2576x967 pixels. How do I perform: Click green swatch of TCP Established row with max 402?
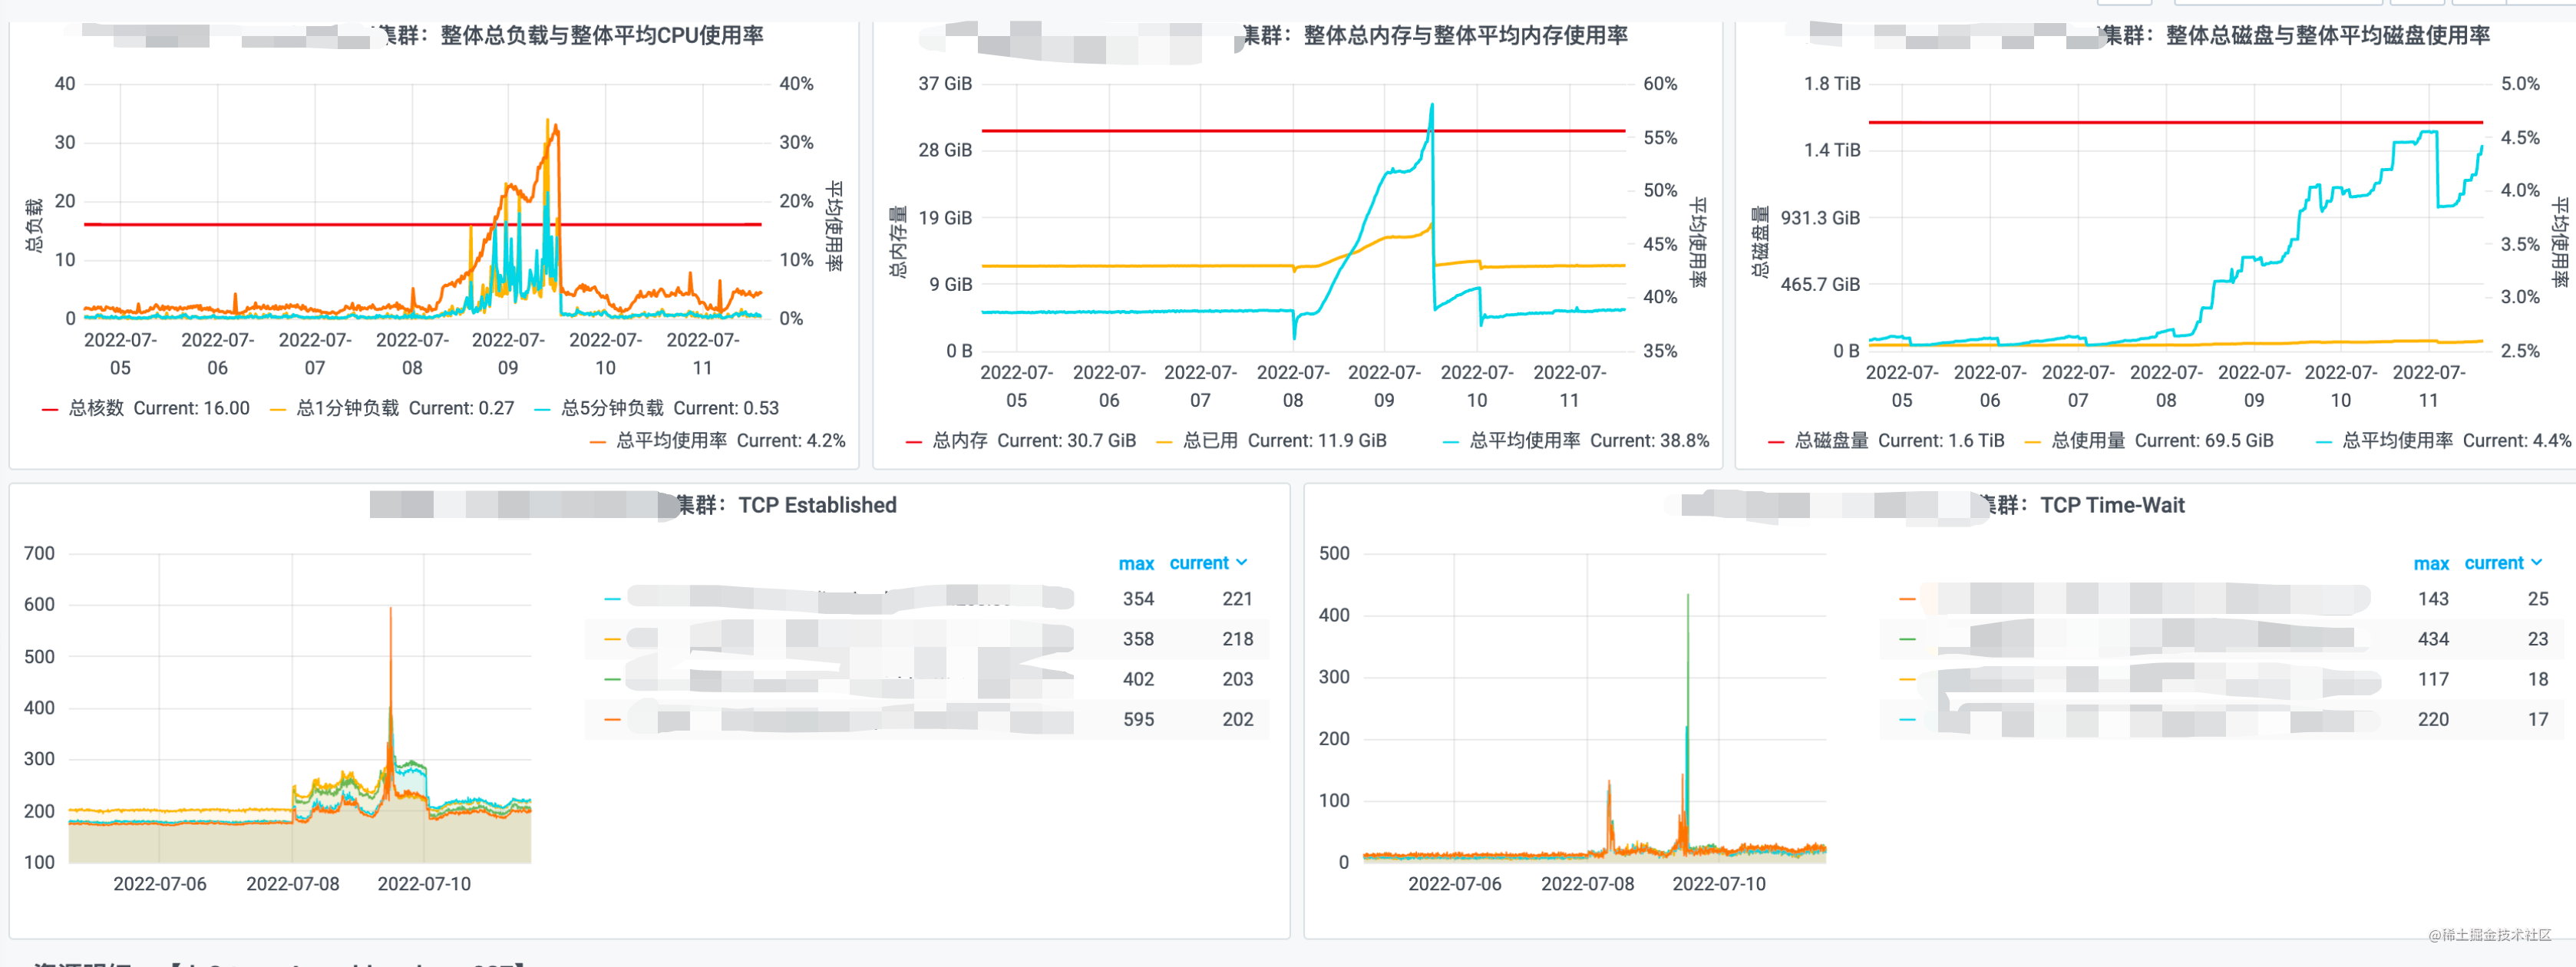(x=613, y=679)
